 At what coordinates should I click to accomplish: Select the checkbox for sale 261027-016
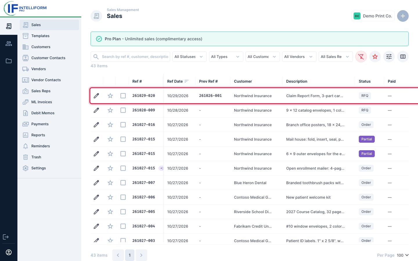click(x=123, y=125)
